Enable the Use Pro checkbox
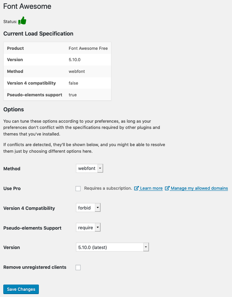The height and width of the screenshot is (297, 232). click(x=78, y=189)
